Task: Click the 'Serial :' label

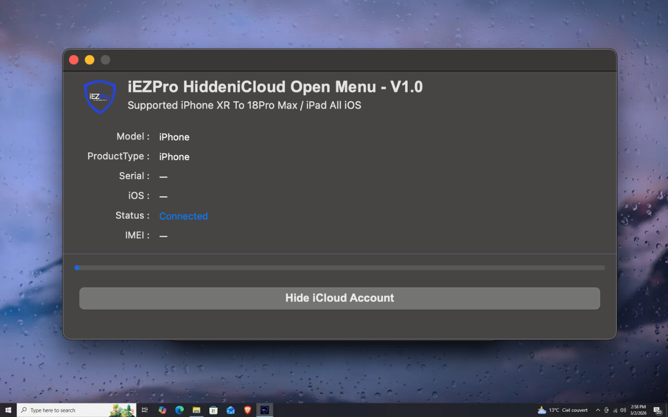Action: (134, 176)
